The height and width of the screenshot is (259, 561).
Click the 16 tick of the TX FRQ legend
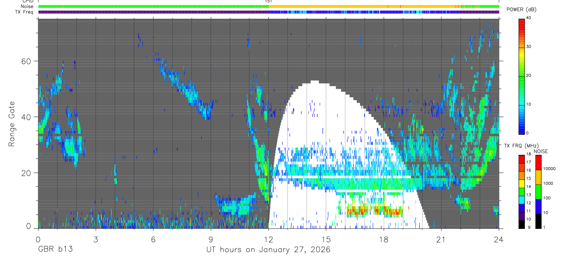[529, 170]
